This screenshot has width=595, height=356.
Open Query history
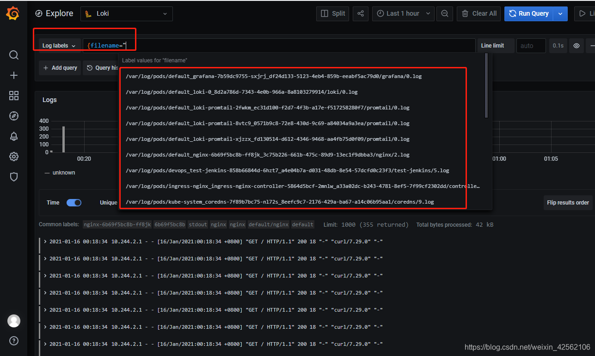tap(102, 68)
